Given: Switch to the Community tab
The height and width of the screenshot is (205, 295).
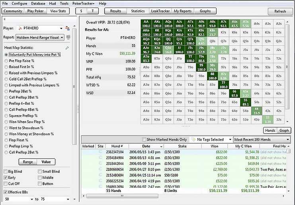Looking at the screenshot, I should tap(13, 11).
